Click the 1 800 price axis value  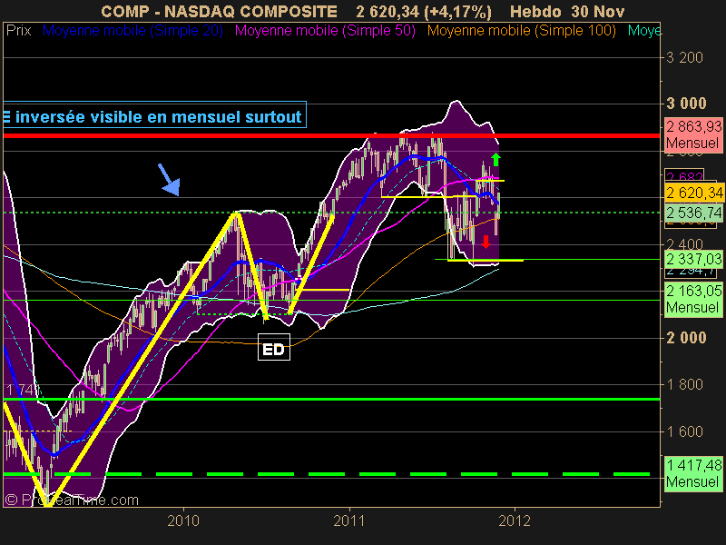684,384
